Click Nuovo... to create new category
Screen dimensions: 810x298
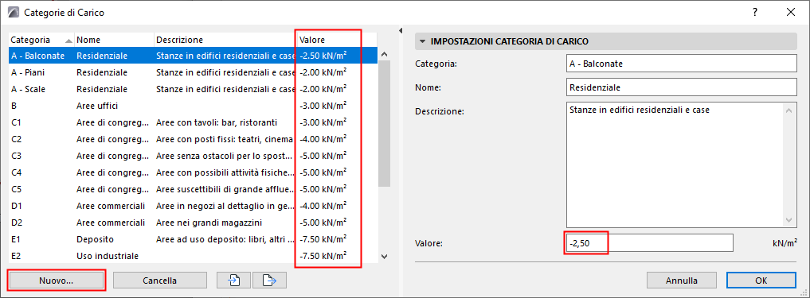click(57, 281)
